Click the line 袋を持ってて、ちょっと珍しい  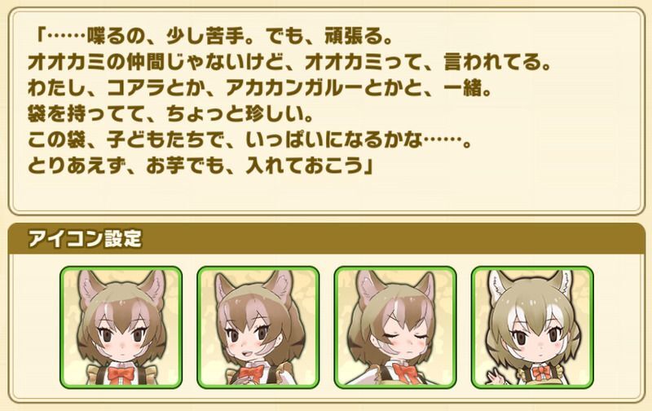click(170, 114)
